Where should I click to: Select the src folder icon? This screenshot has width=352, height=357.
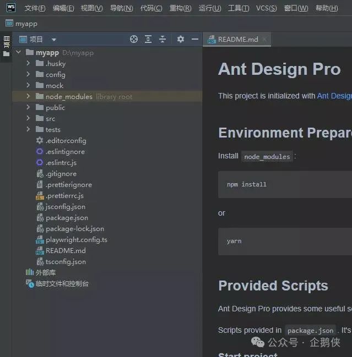point(40,118)
